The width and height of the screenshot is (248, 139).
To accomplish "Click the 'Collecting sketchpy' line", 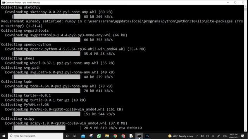I will click(21, 7).
